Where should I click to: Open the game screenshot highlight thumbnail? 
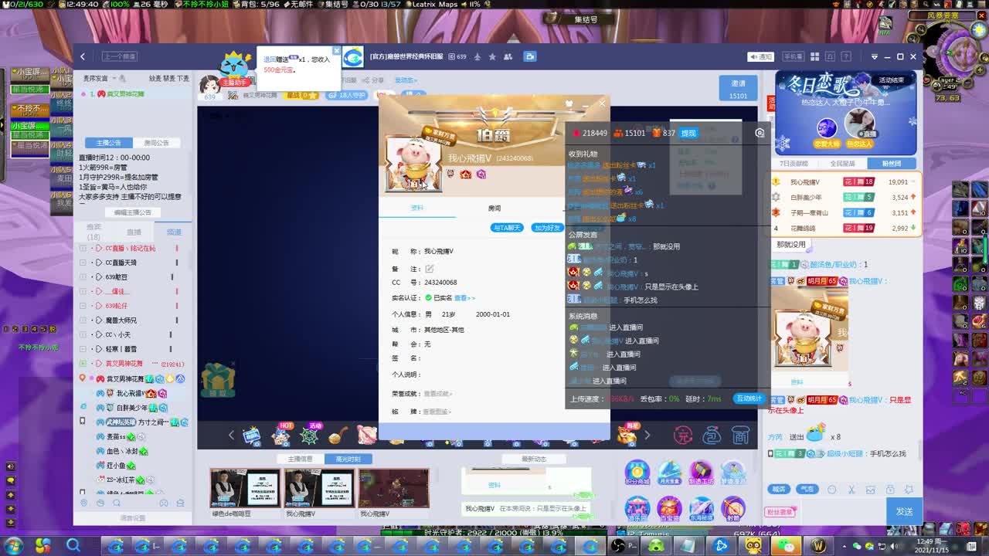(393, 488)
